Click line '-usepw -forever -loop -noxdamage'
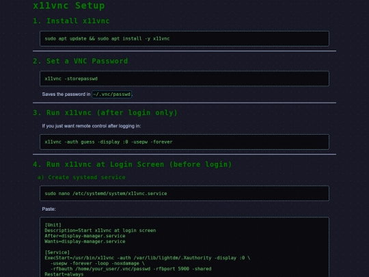Screen dimensions: 369x277 click(x=98, y=263)
